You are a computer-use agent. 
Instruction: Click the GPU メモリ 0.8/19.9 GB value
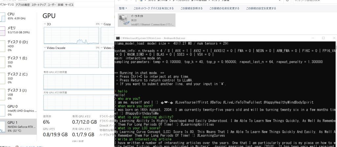tap(55, 135)
